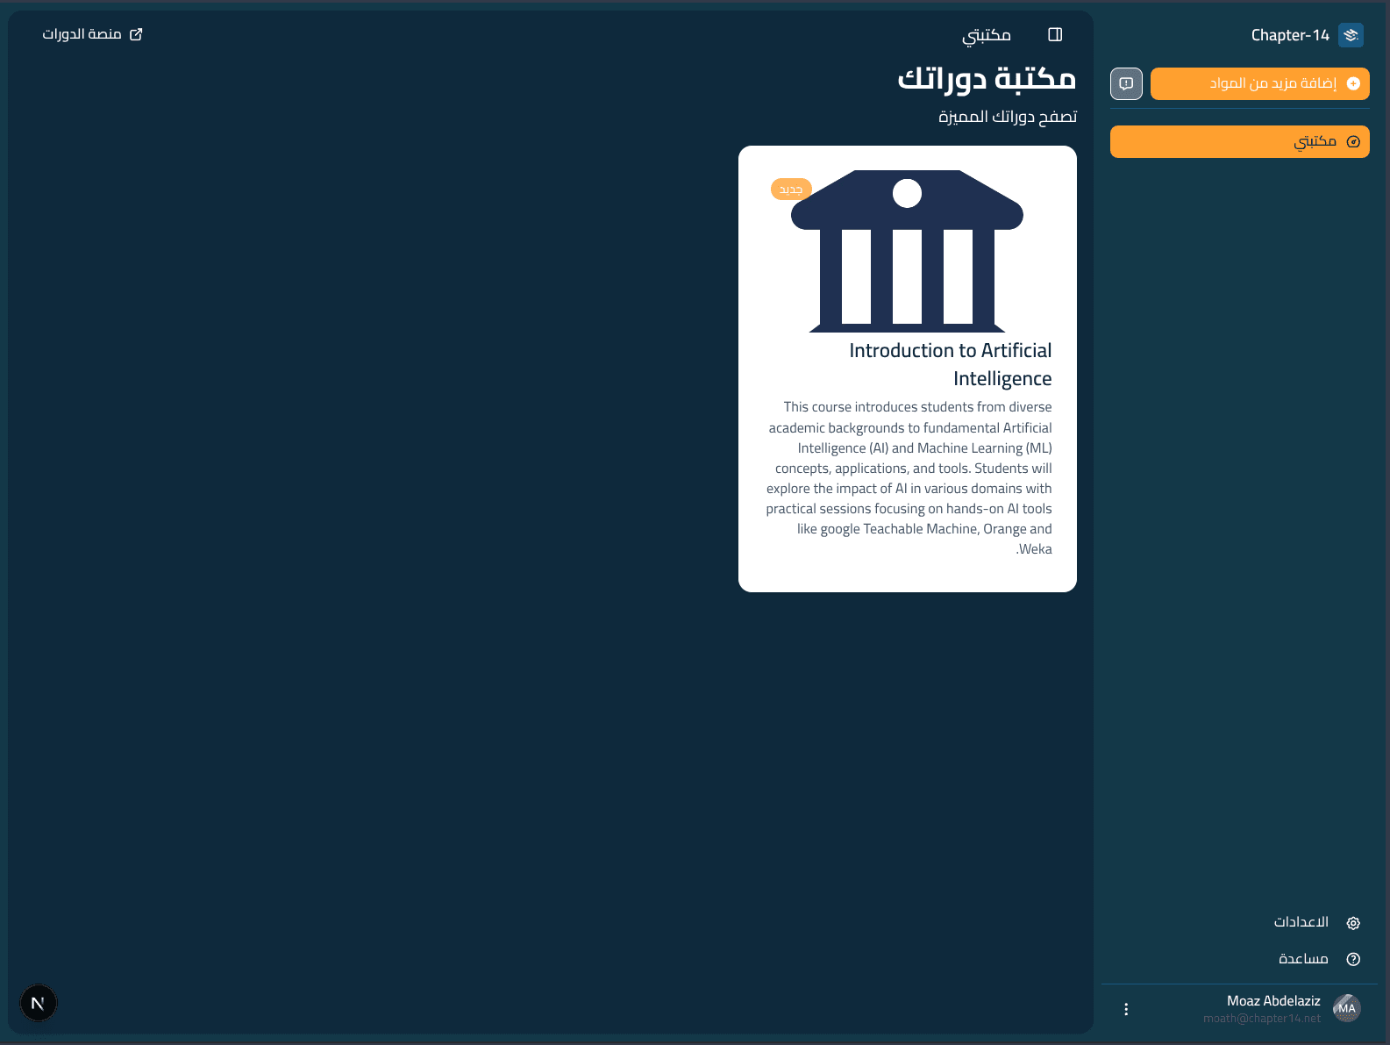Click the Moaz Abdelaziz account name
Viewport: 1390px width, 1045px height.
[x=1273, y=1000]
